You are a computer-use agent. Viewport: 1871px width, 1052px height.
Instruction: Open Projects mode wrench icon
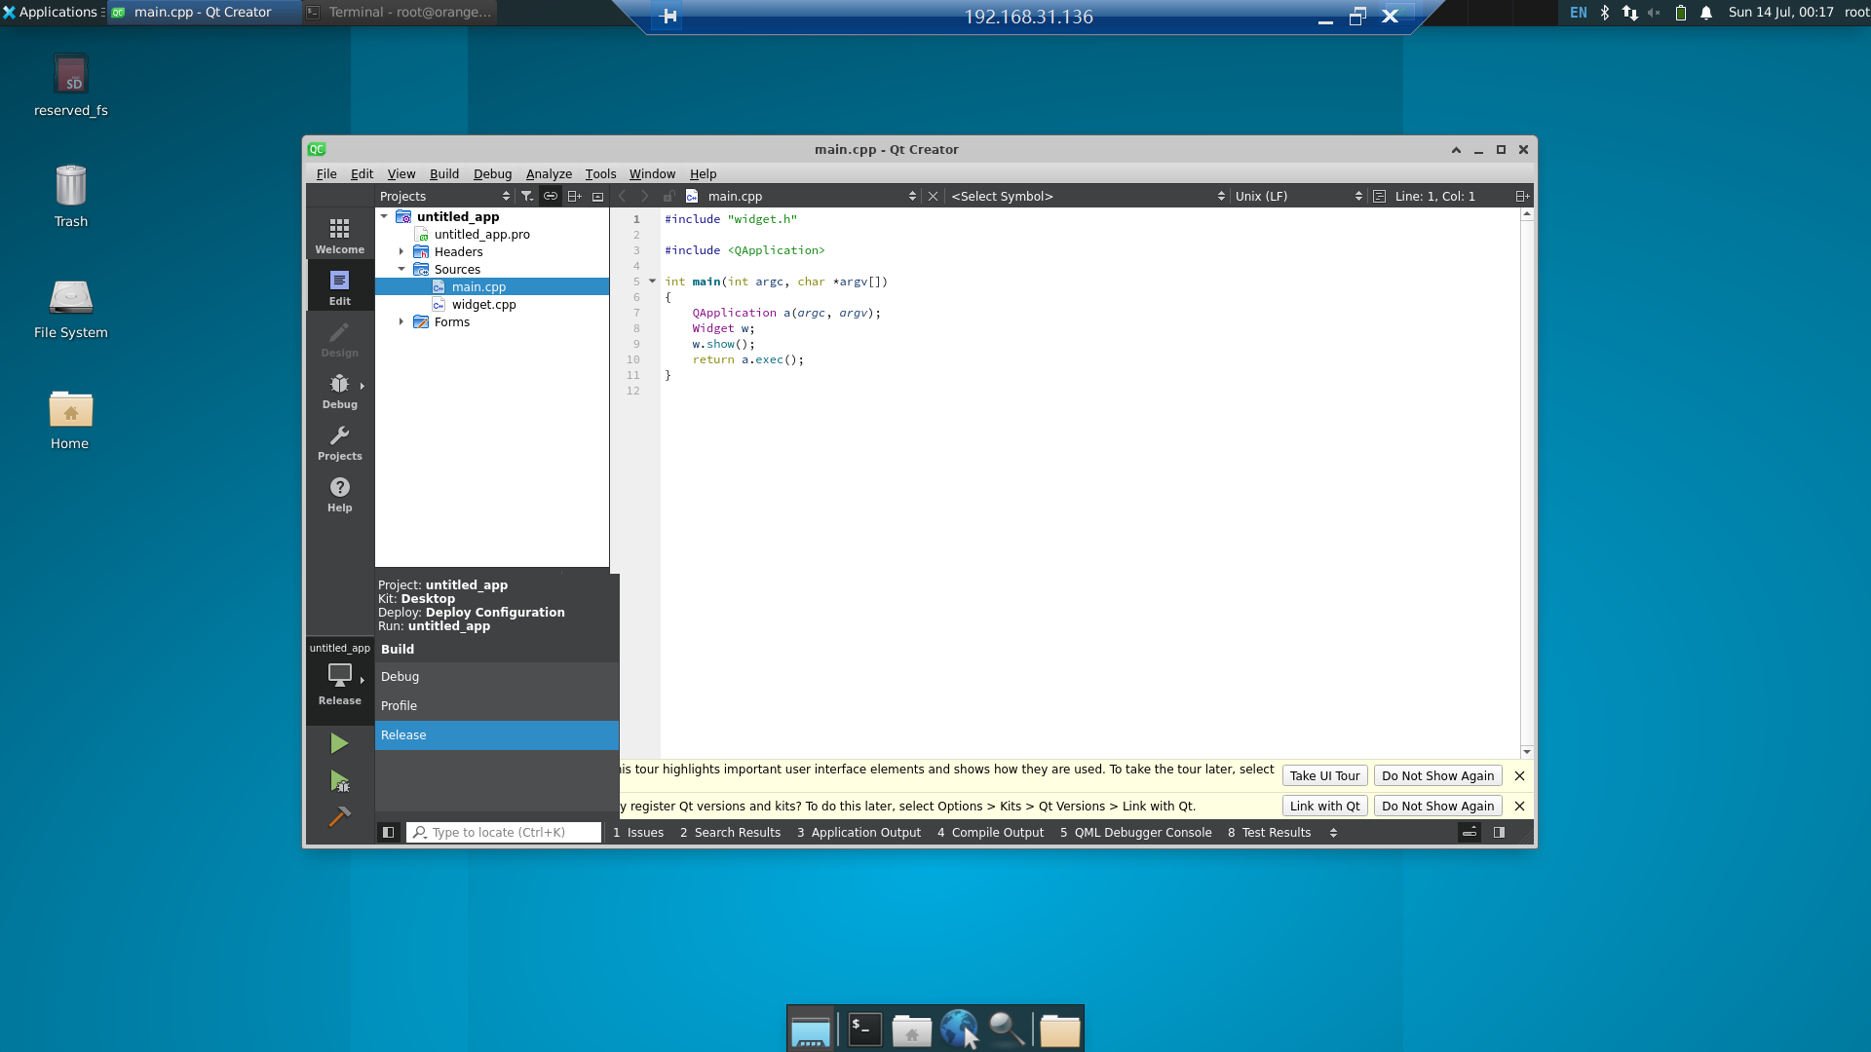click(339, 441)
